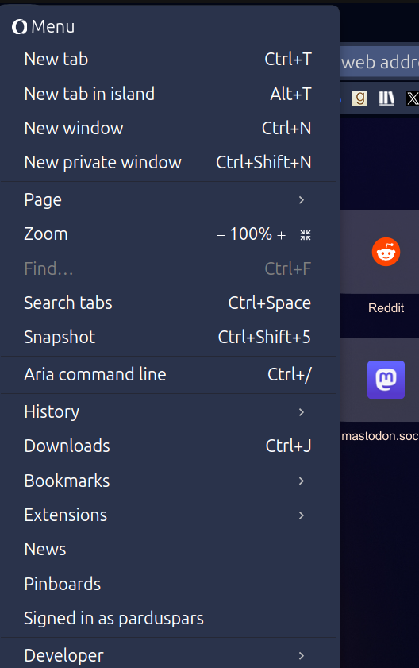Expand the History submenu
419x668 pixels.
[168, 412]
